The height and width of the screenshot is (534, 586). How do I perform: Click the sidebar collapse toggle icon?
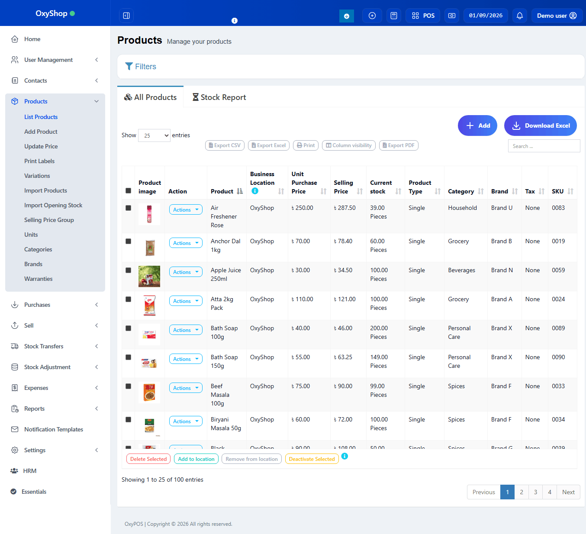point(126,16)
